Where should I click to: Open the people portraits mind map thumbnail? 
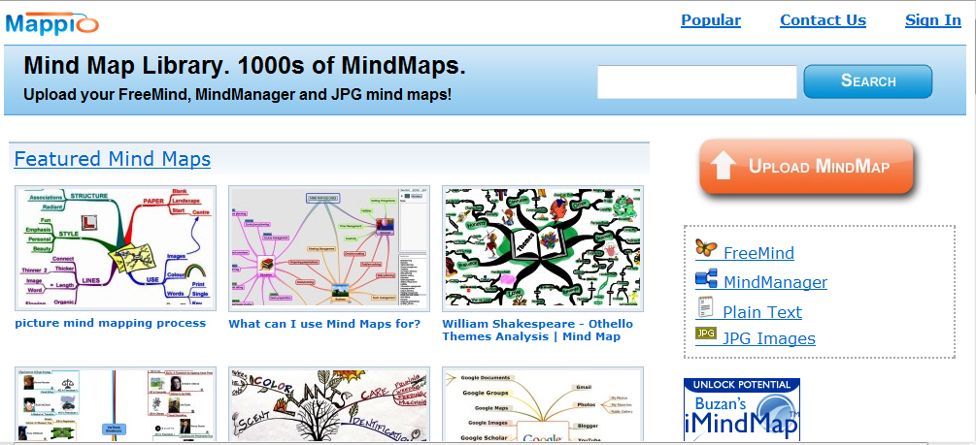click(116, 404)
